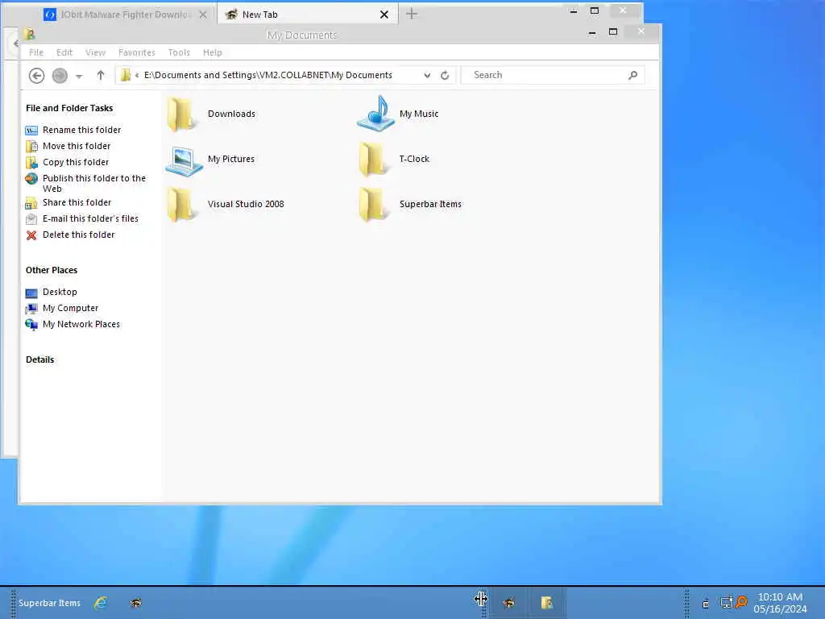825x619 pixels.
Task: Select the Visual Studio 2008 folder icon
Action: click(180, 204)
